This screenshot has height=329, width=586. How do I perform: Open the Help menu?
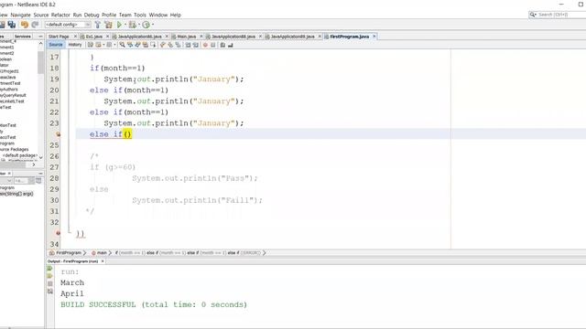[x=175, y=15]
